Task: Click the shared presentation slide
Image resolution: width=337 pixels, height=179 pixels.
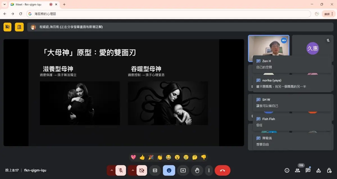Action: point(124,93)
